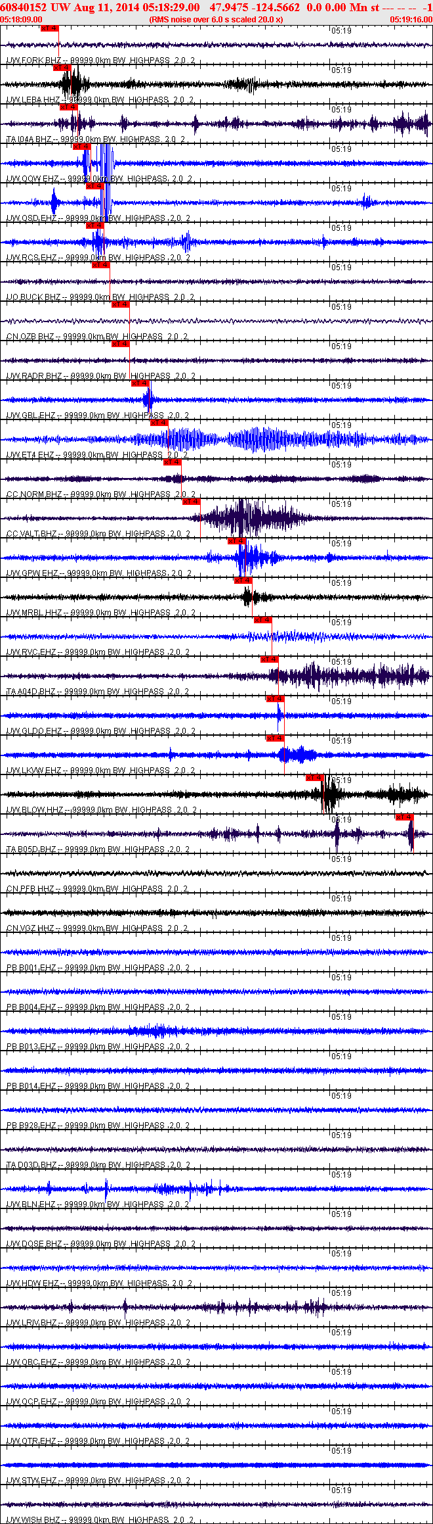The width and height of the screenshot is (433, 1524).
Task: Click the coordinates 47.9475 -124.5662 in header
Action: pyautogui.click(x=255, y=7)
